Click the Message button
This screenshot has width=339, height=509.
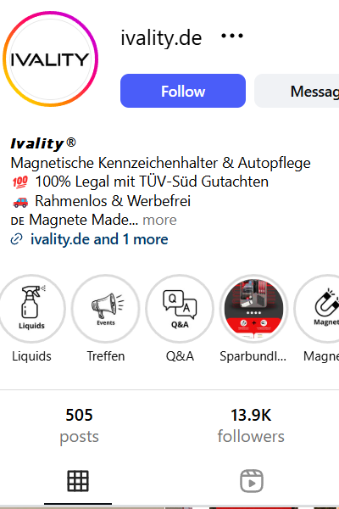pyautogui.click(x=297, y=91)
